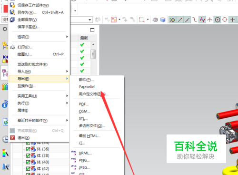Maximize the navigator panel square icon
The image size is (238, 175).
pyautogui.click(x=92, y=30)
